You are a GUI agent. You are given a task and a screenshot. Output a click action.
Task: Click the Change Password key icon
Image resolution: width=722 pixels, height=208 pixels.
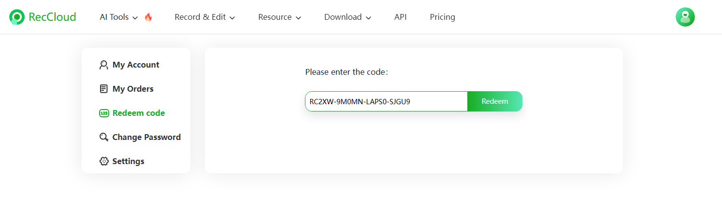pyautogui.click(x=103, y=137)
